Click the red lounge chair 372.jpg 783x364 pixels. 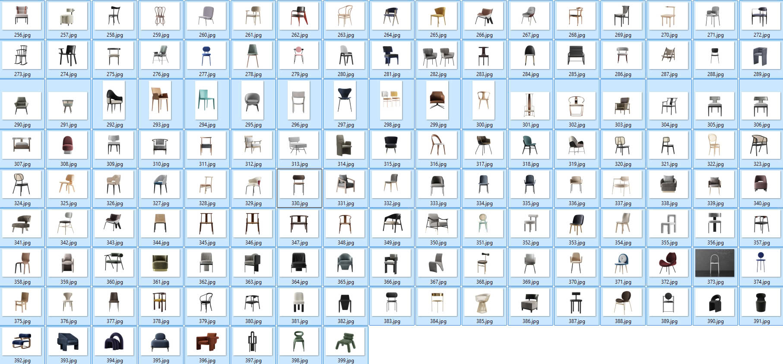(x=669, y=263)
